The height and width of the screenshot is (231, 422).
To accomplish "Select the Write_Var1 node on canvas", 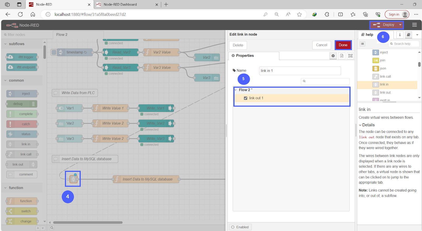I will point(156,108).
